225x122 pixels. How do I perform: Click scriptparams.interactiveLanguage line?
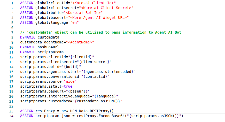69,96
